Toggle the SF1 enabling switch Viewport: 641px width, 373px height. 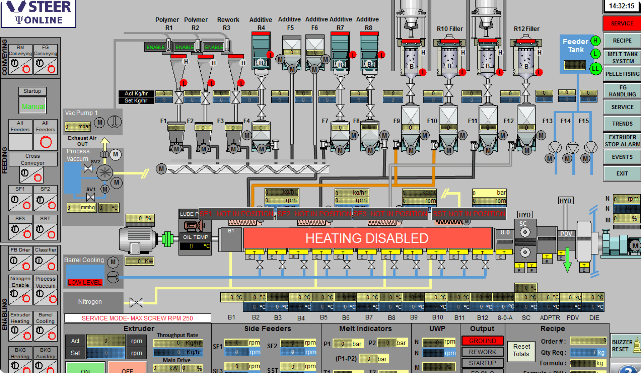point(20,200)
